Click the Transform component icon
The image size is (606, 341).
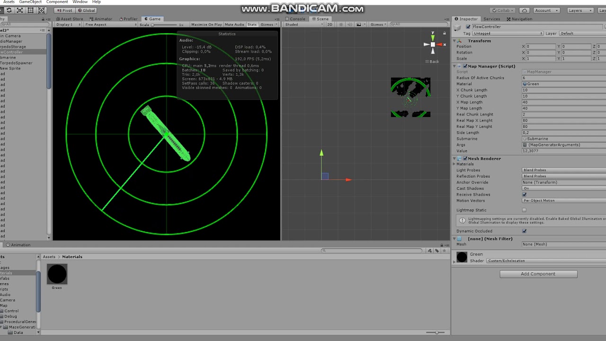click(459, 41)
